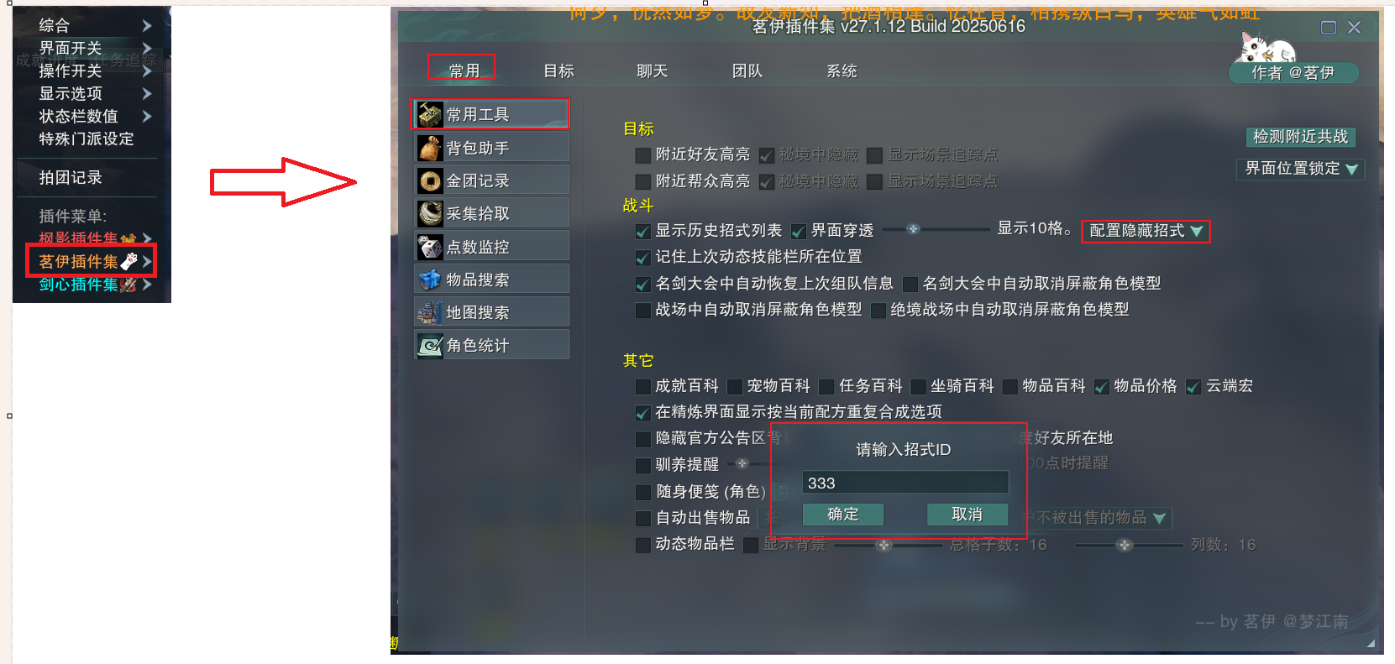Viewport: 1395px width, 664px height.
Task: Expand the 茗伊插件集 submenu
Action: (x=92, y=261)
